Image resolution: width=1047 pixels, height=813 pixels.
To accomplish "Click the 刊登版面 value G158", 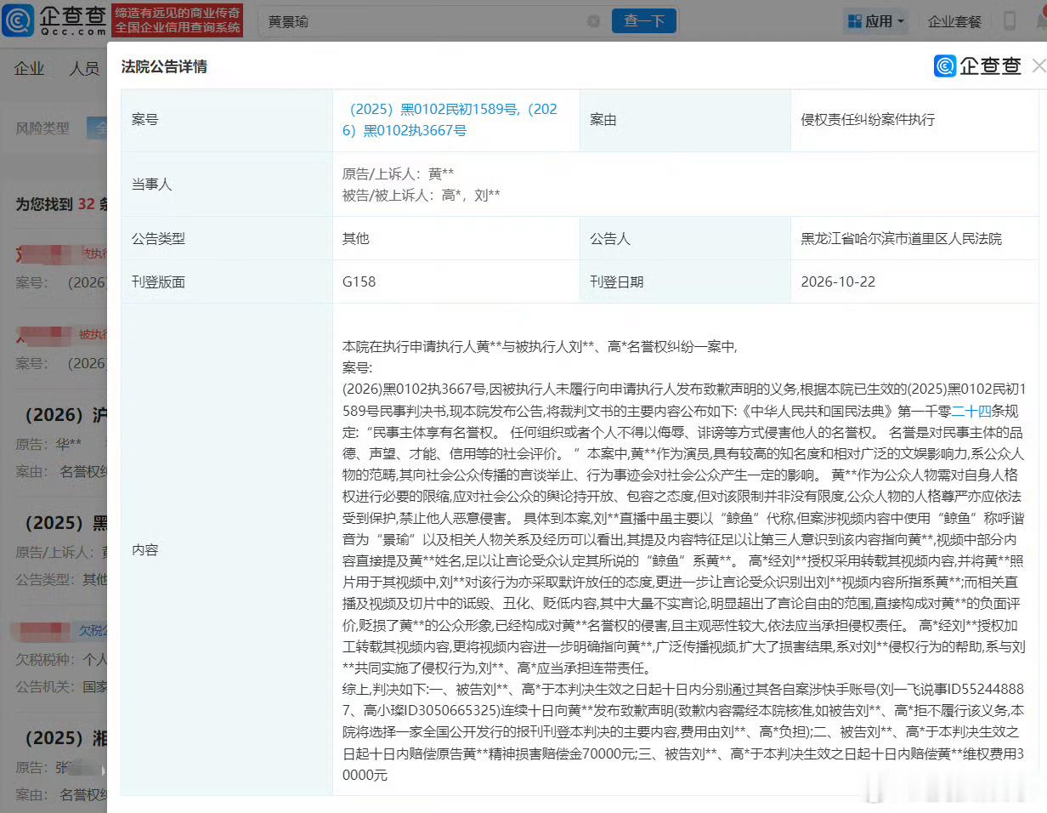I will (359, 281).
